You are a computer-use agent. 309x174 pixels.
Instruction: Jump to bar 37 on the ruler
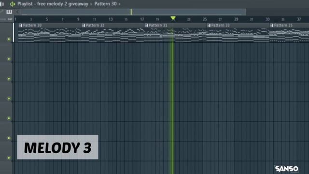click(299, 19)
